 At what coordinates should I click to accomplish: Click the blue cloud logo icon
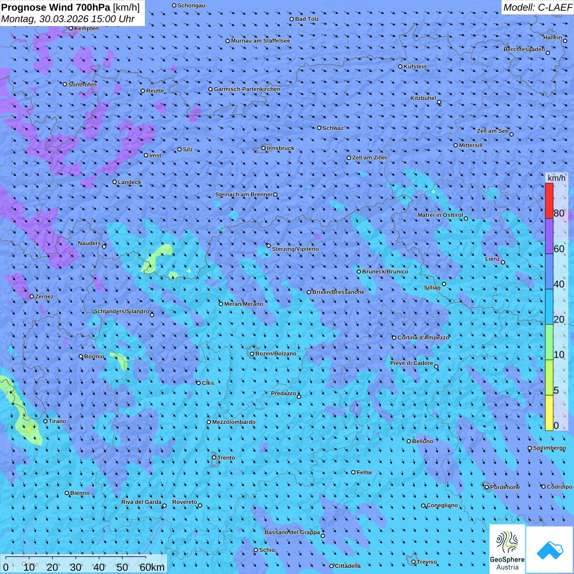550,550
